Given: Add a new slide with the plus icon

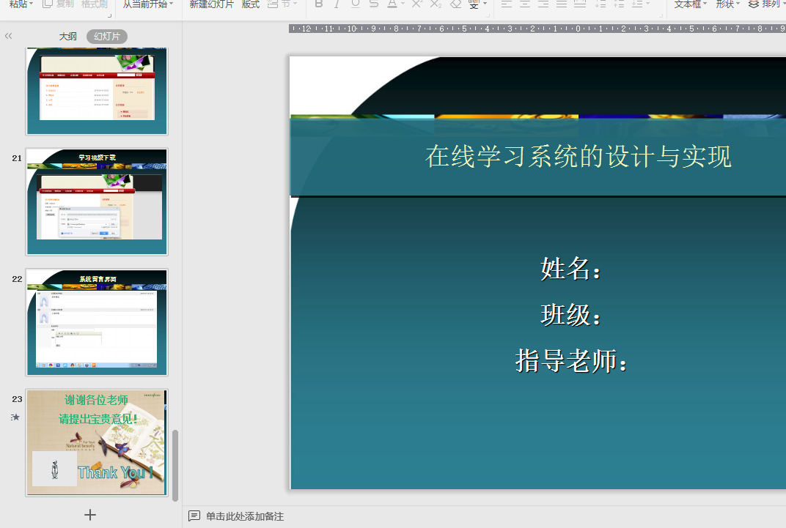Looking at the screenshot, I should (90, 515).
